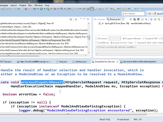Remove all breakpoints with double-X icon
Screen dimensions: 163x122
click(134, 19)
